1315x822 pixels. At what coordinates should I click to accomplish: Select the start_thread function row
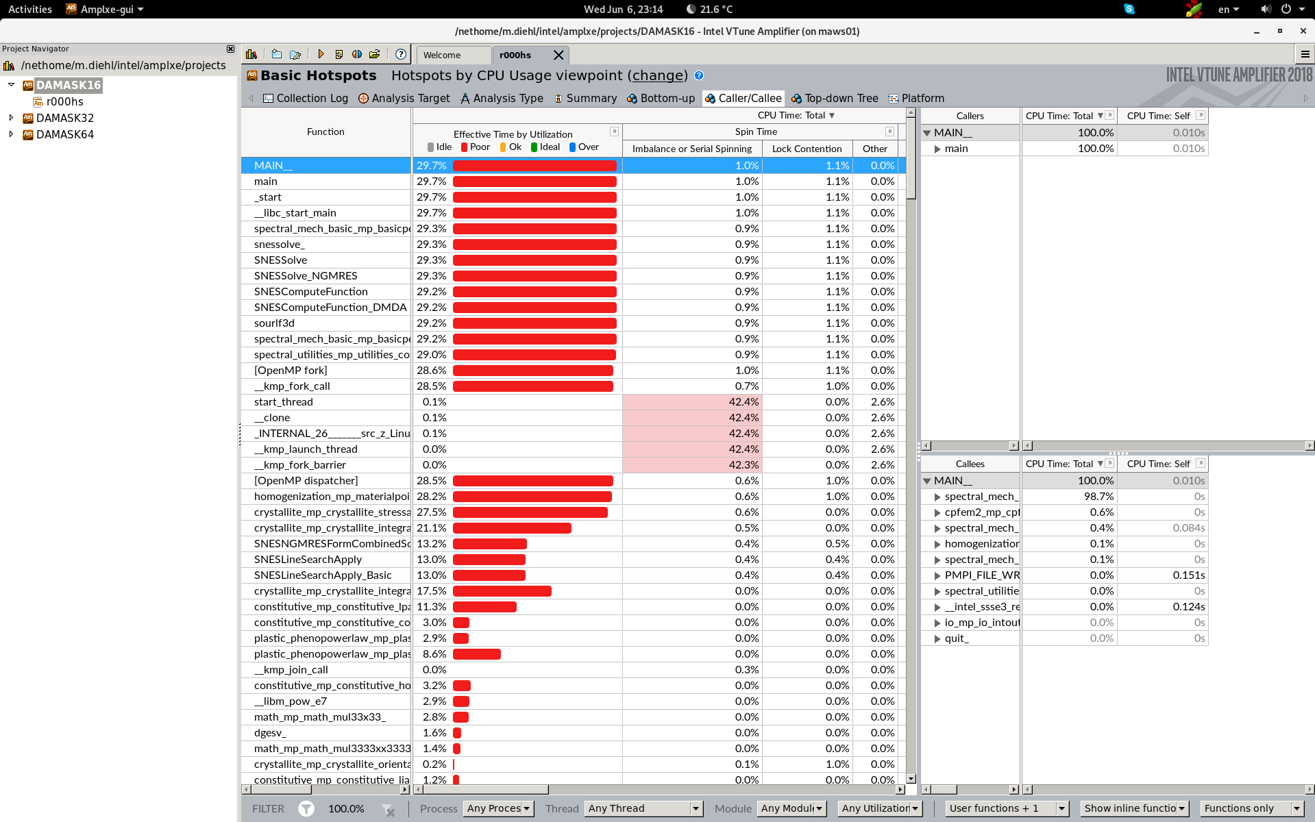pos(325,402)
